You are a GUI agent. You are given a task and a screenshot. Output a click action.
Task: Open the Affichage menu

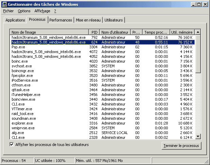[42, 11]
